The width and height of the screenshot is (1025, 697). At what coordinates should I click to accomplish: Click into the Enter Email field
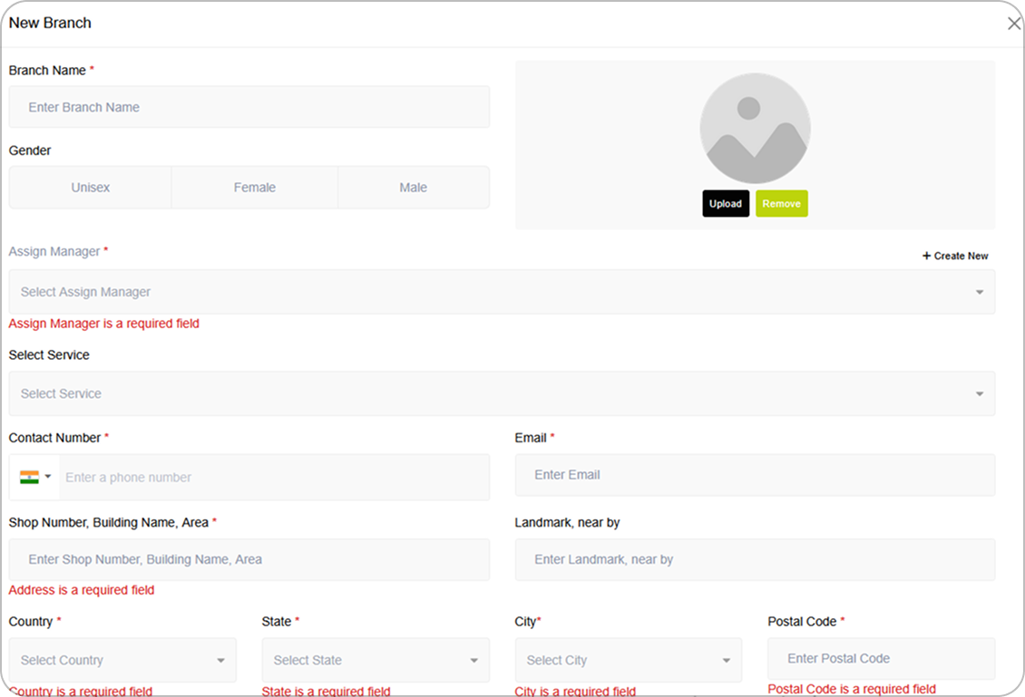755,475
